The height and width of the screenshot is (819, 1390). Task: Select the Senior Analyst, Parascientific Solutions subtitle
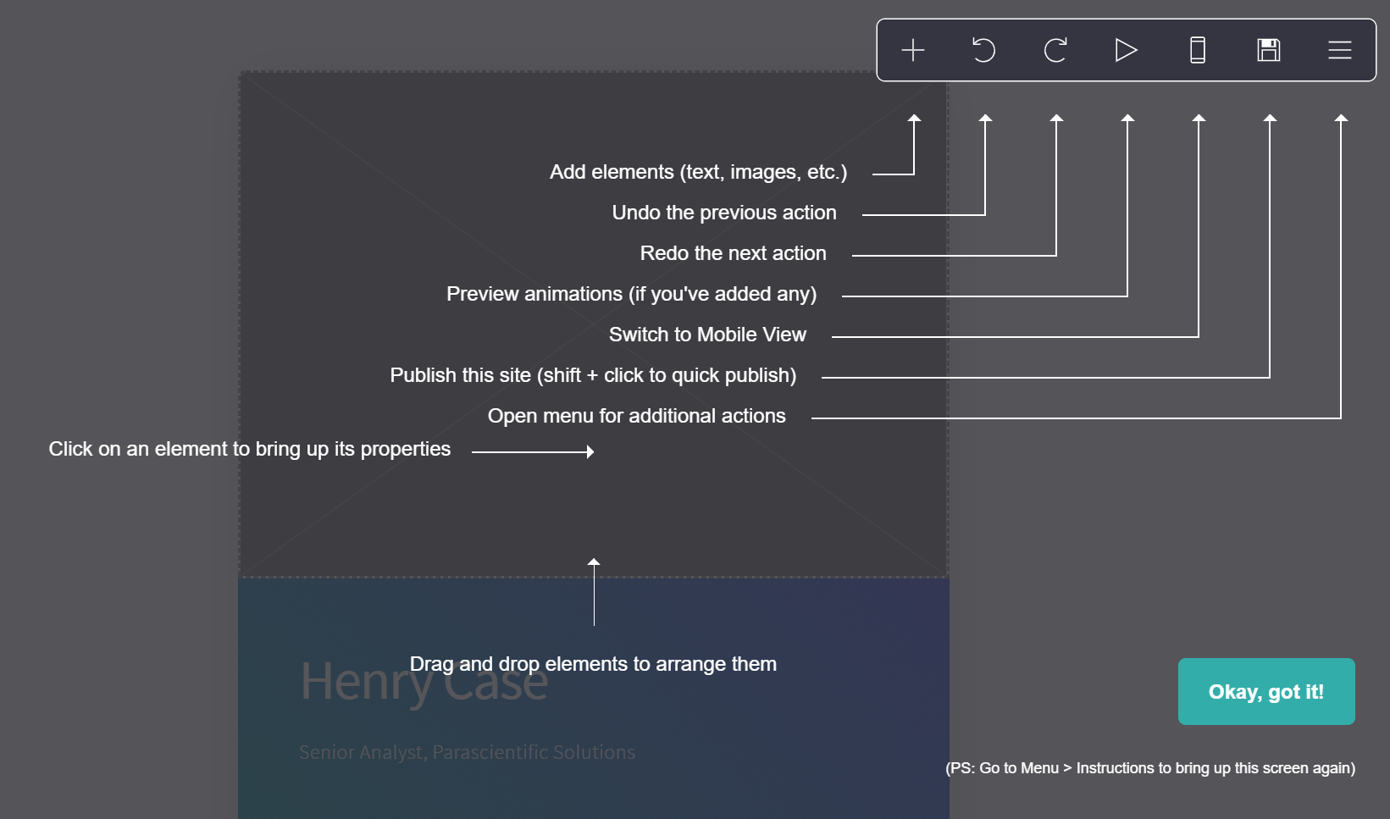(x=467, y=752)
